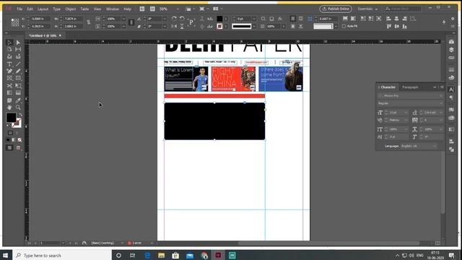The width and height of the screenshot is (462, 260).
Task: Select the Gap tool
Action: 18,49
